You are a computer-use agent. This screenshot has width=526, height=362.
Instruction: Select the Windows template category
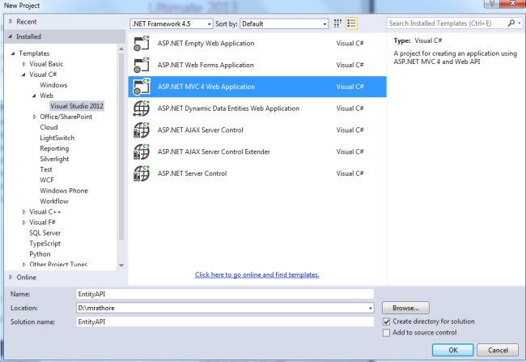(53, 85)
